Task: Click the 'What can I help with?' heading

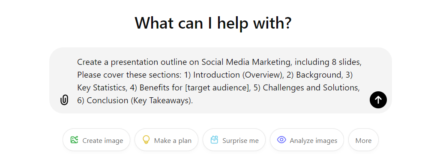Action: 213,23
